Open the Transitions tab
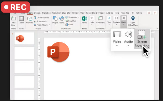The image size is (163, 101). [46, 13]
